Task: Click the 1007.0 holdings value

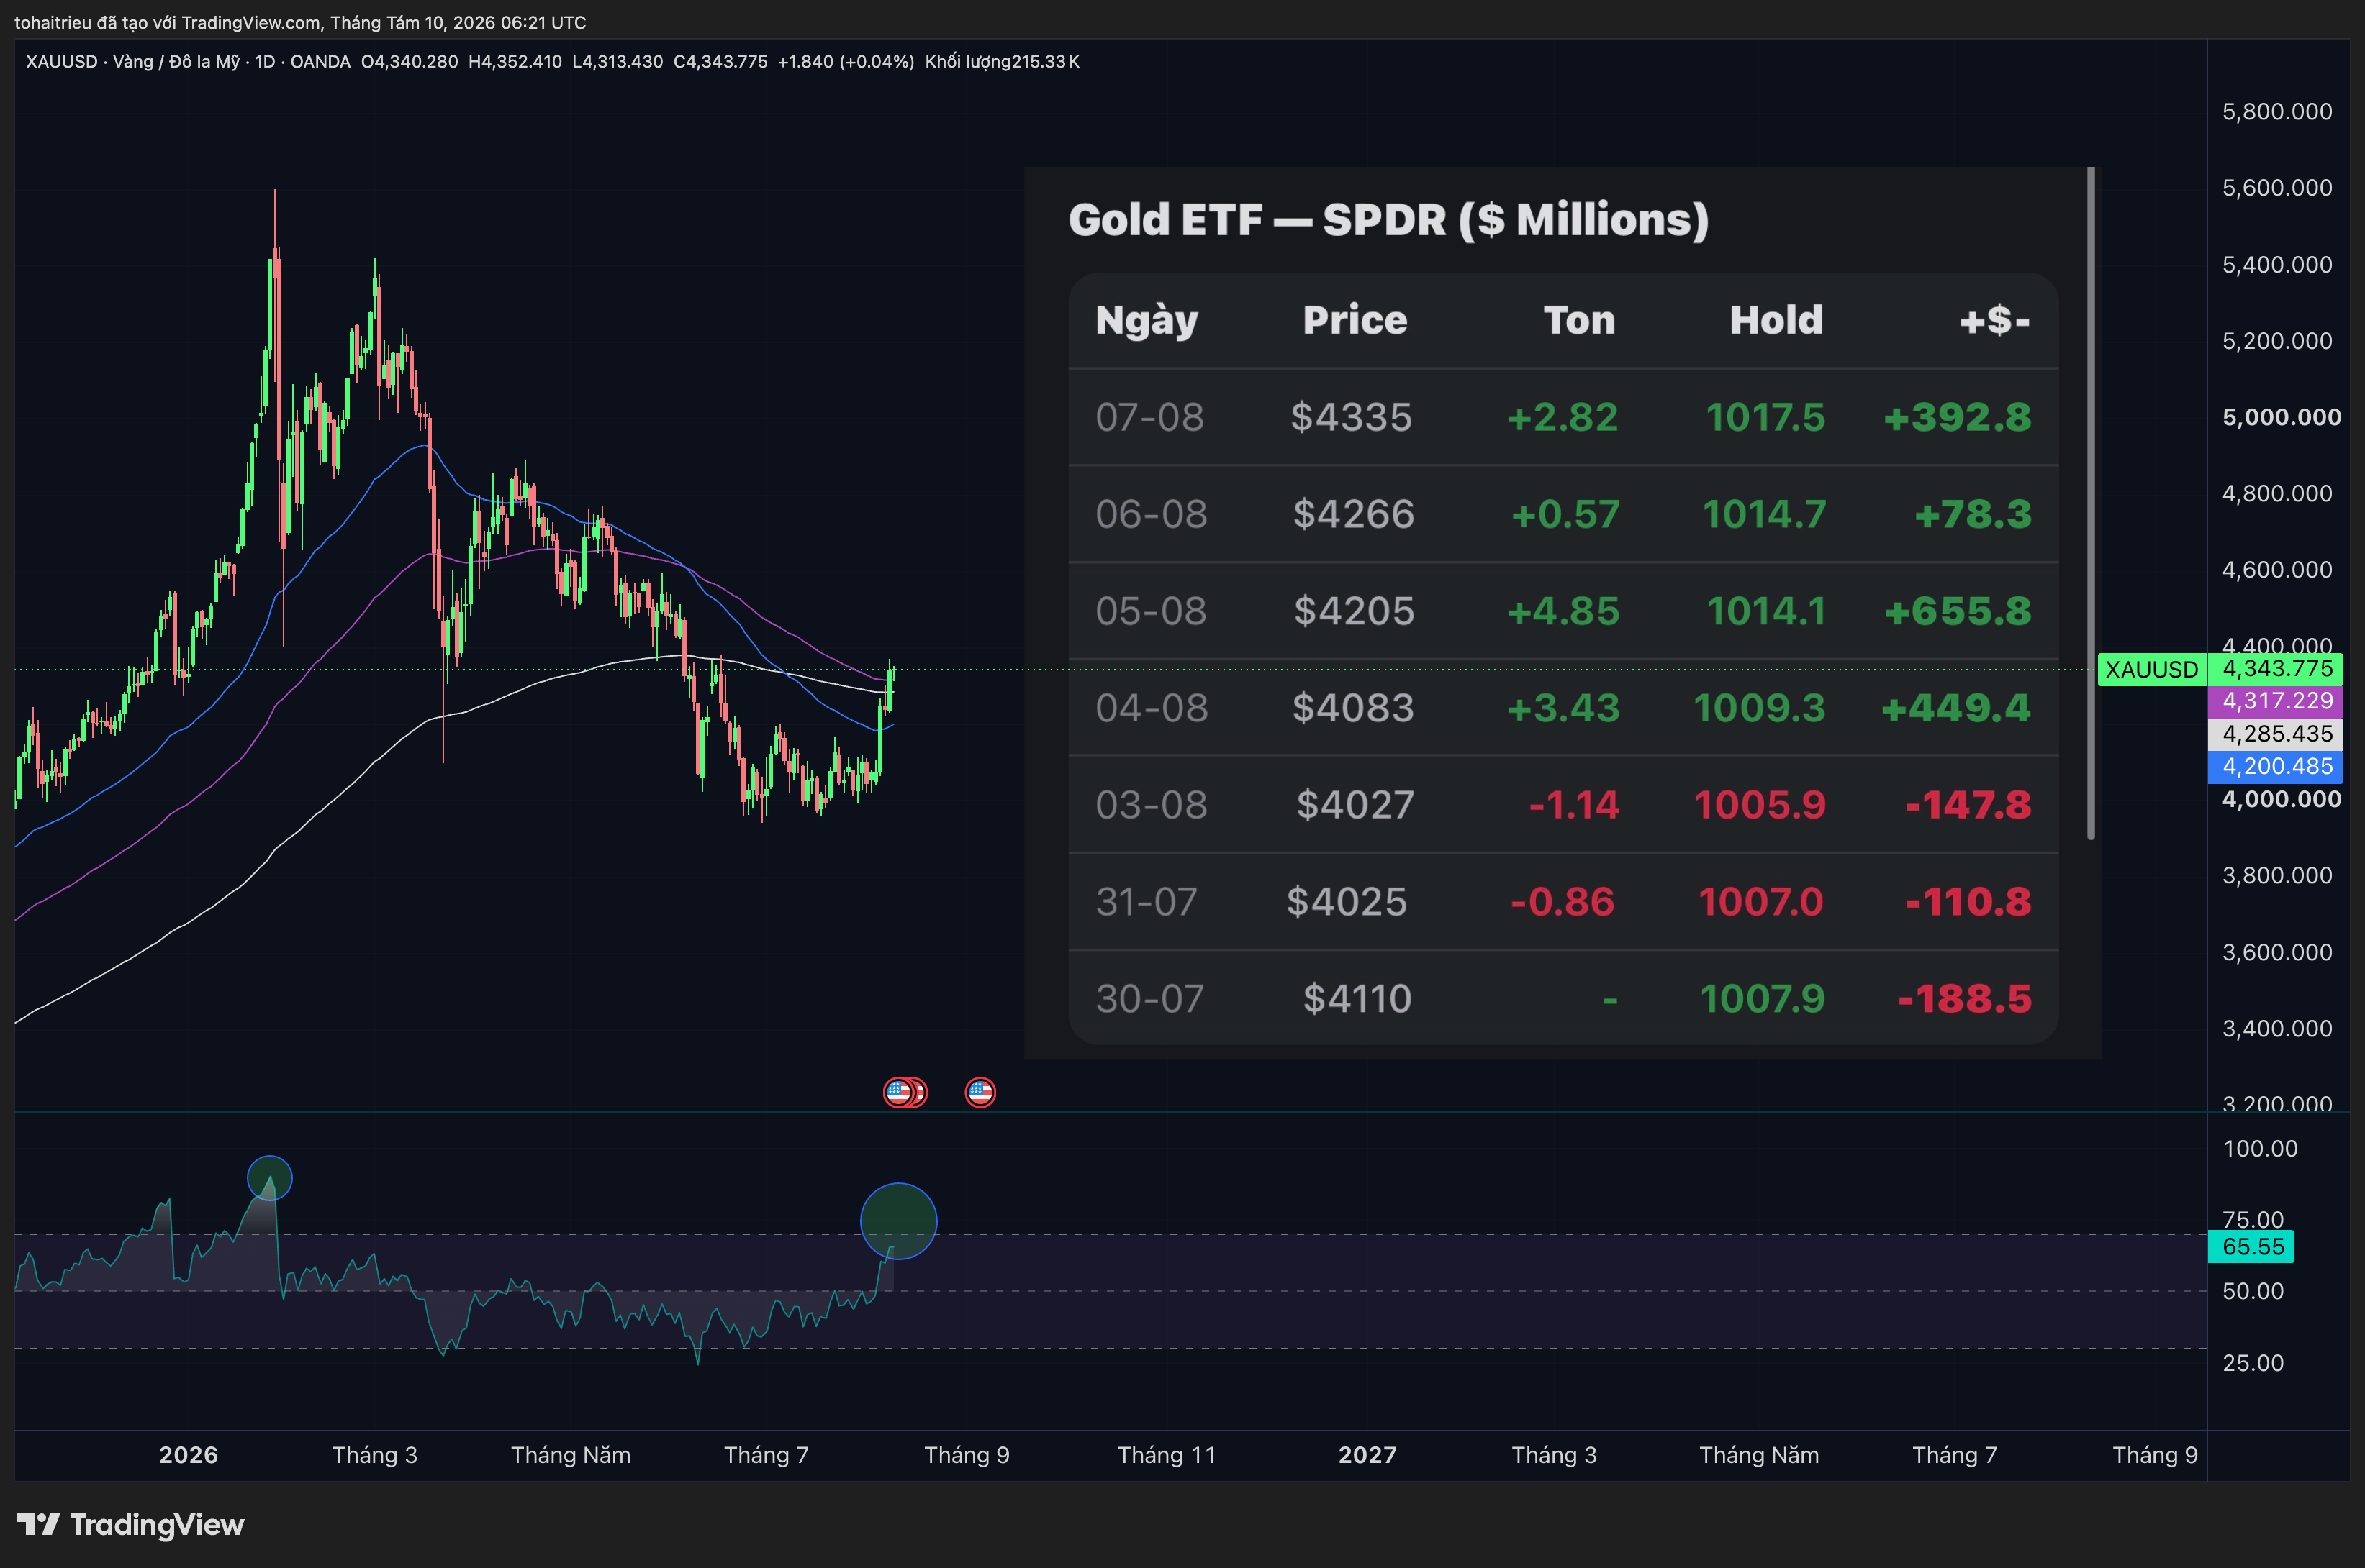Action: pos(1760,902)
